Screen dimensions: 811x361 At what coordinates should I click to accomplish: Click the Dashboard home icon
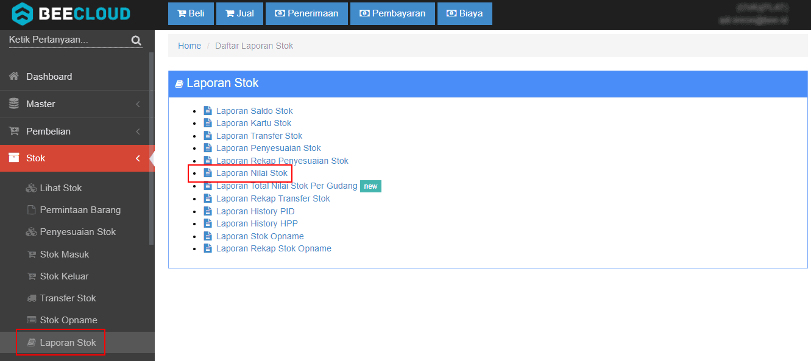(x=13, y=77)
